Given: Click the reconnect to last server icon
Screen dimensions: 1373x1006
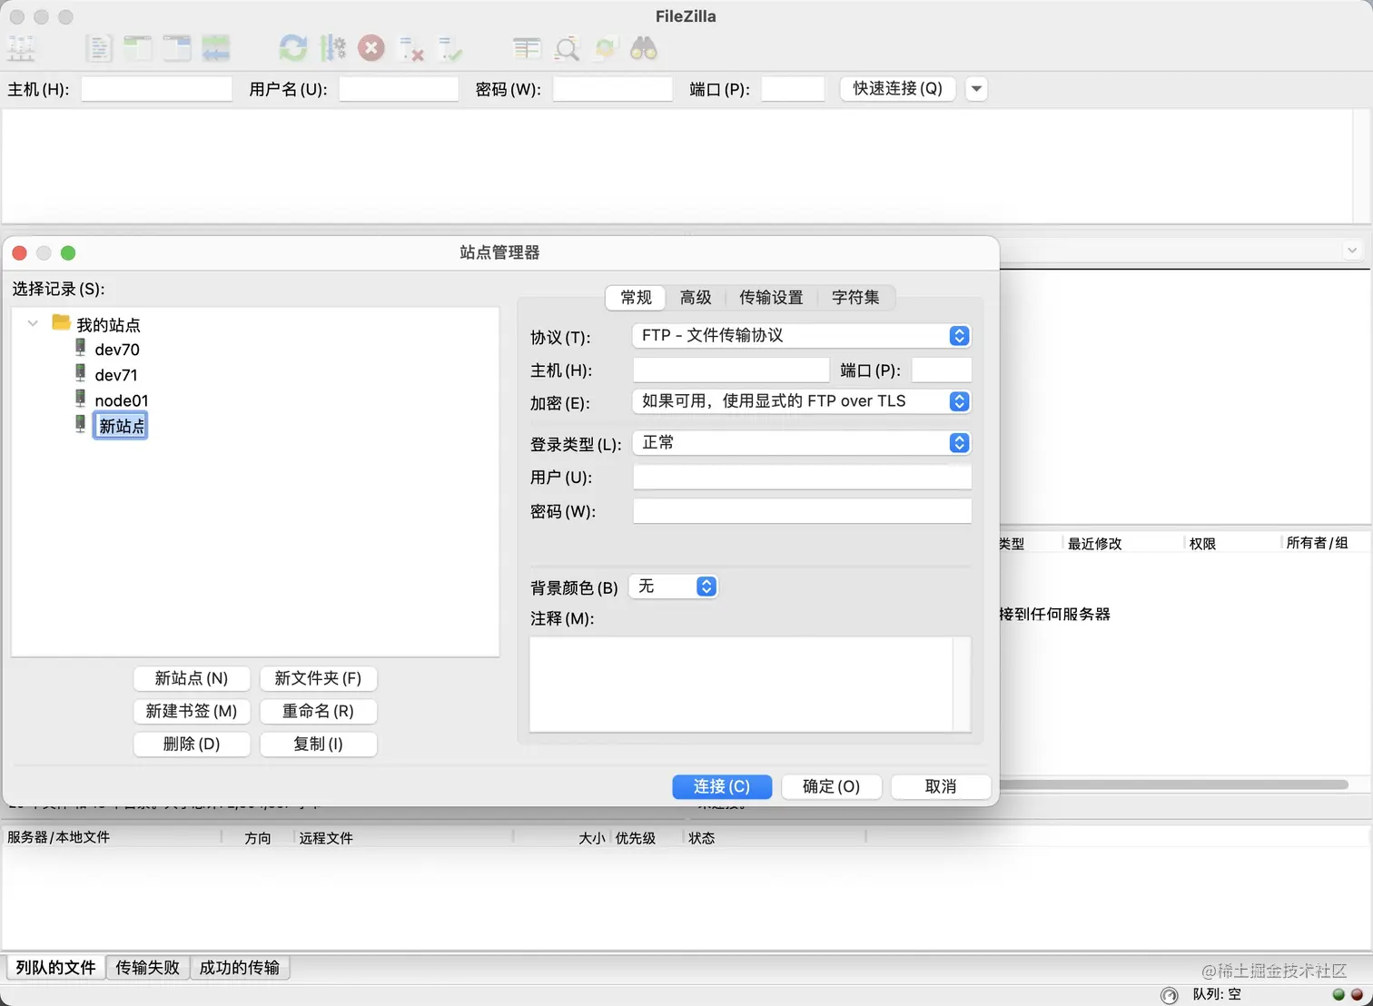Looking at the screenshot, I should click(x=449, y=48).
